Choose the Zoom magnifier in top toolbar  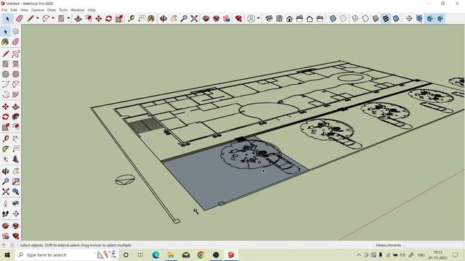[x=184, y=19]
